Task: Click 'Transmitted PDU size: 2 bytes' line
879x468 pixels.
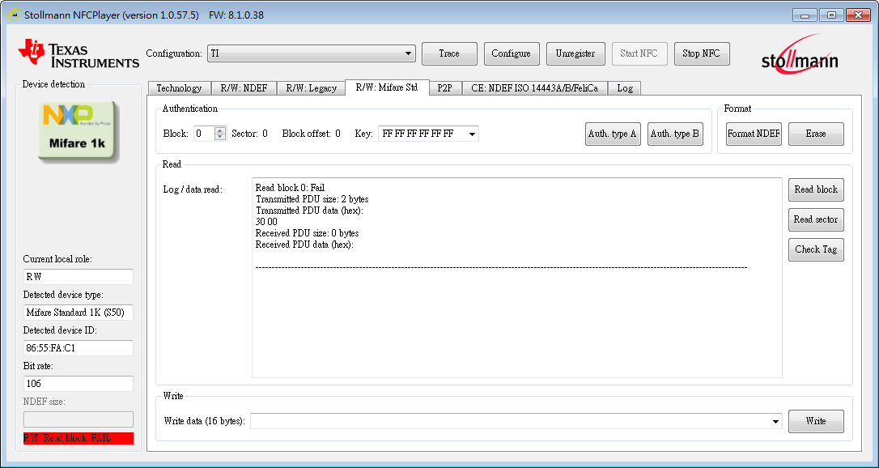Action: [x=312, y=199]
